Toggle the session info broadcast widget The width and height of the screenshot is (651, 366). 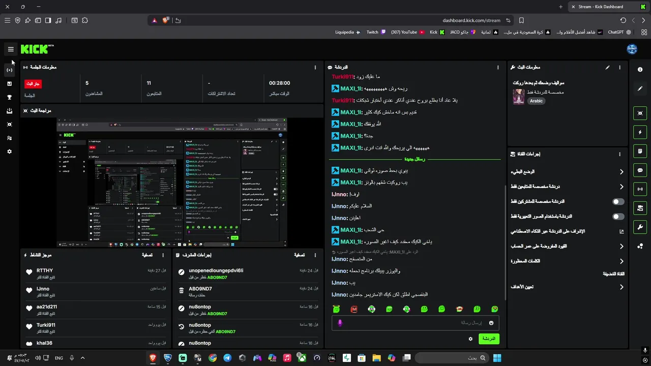(x=640, y=189)
